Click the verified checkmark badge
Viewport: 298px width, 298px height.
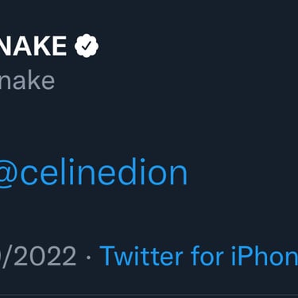coord(87,45)
